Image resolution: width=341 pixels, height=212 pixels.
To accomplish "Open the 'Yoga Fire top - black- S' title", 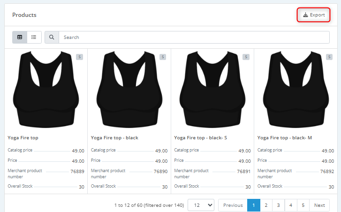I will (200, 138).
